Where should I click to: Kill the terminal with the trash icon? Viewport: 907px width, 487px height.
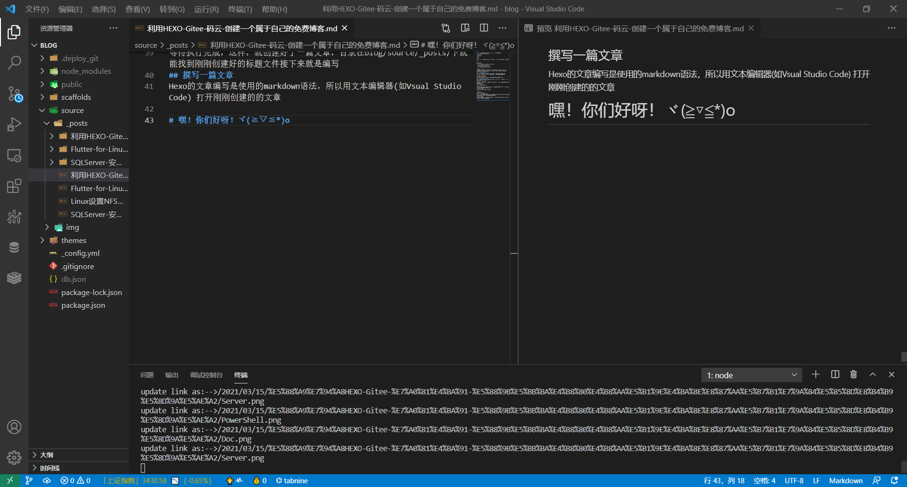854,374
